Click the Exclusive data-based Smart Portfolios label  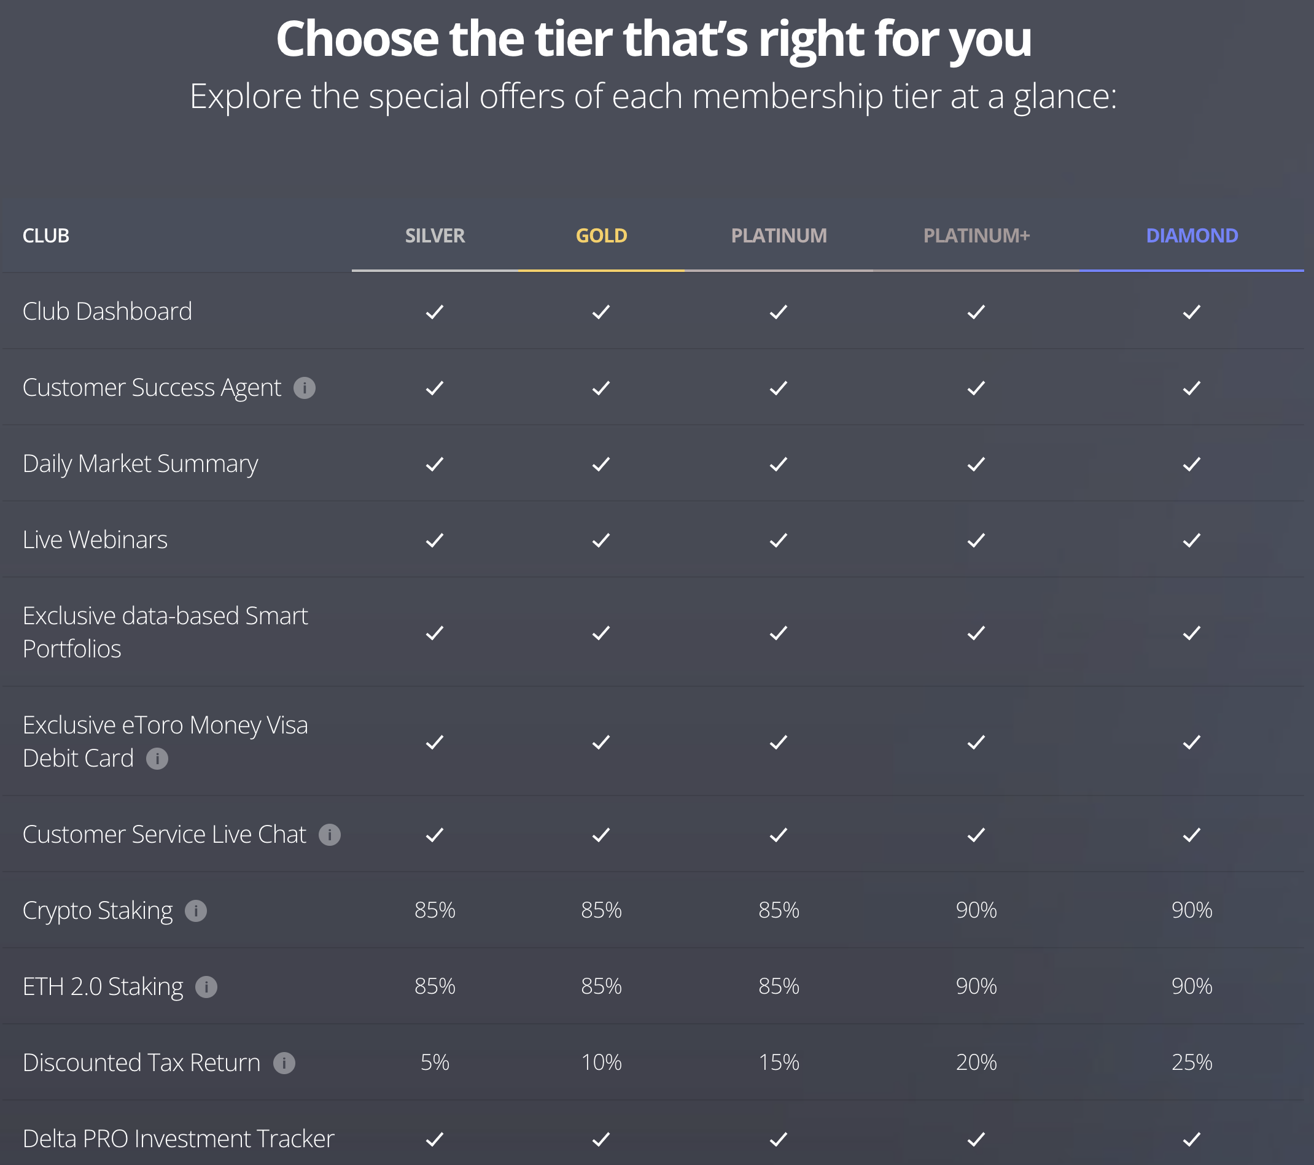click(x=165, y=632)
